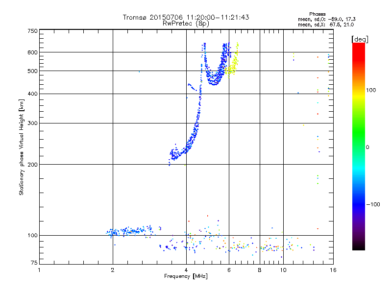
Task: Click the colorbar '-100' tick label
Action: pos(373,204)
